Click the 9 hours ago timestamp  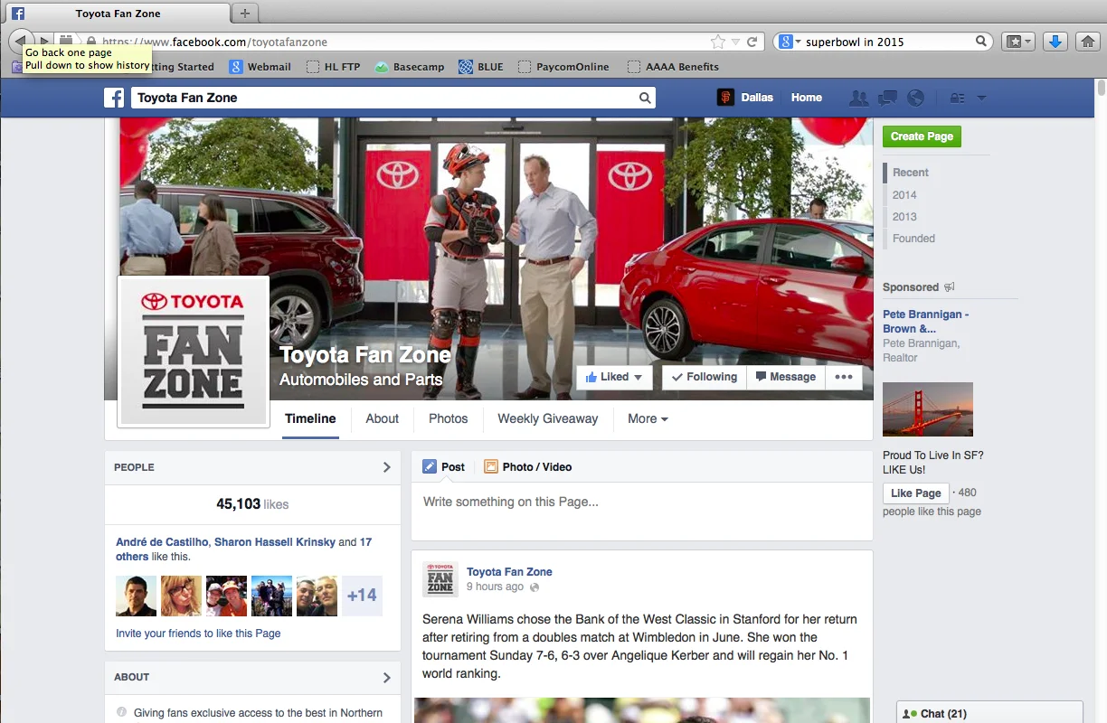495,587
